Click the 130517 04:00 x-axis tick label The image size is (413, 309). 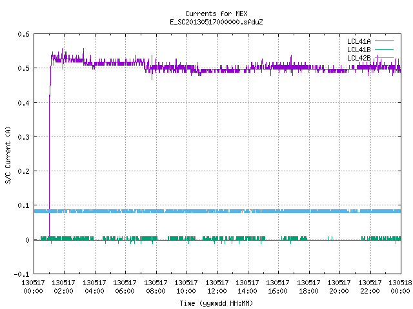pos(94,287)
